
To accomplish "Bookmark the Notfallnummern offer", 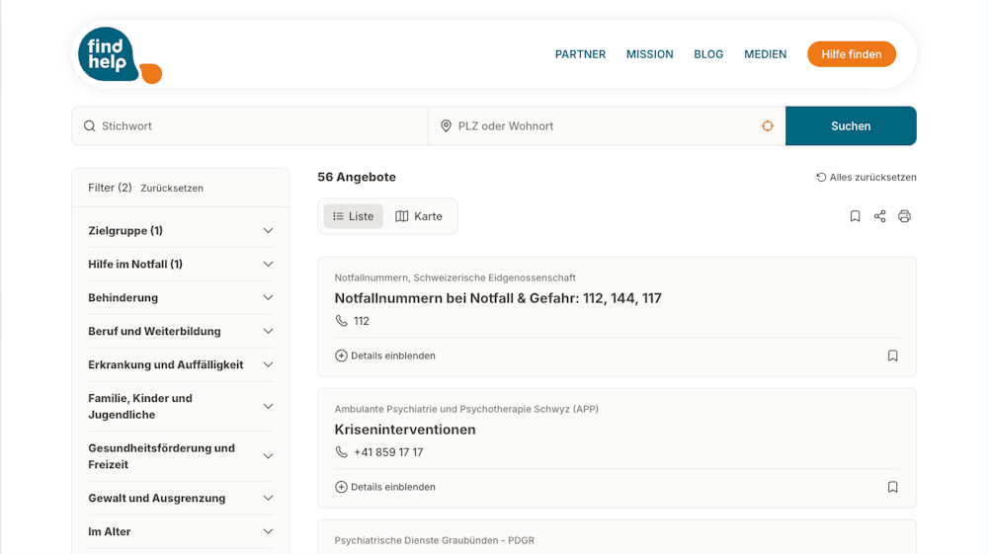I will (x=892, y=356).
